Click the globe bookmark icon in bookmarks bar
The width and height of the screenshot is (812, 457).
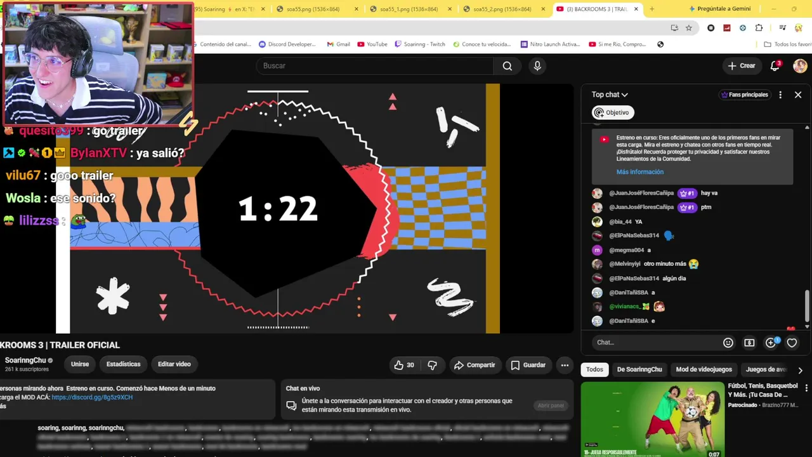point(660,44)
